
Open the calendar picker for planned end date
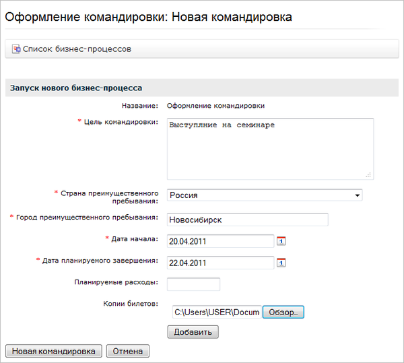pyautogui.click(x=281, y=263)
